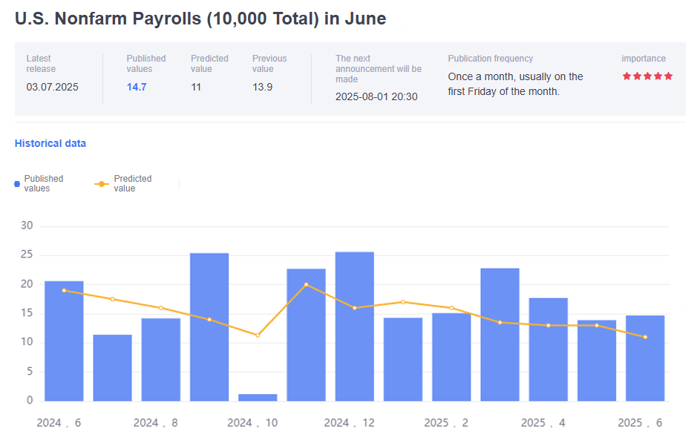Click the bar for 2025.4
This screenshot has width=700, height=440.
pyautogui.click(x=548, y=349)
